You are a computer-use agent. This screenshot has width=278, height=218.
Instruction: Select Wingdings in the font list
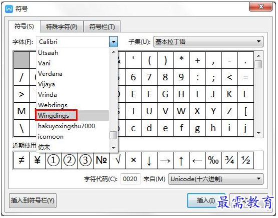(72, 115)
